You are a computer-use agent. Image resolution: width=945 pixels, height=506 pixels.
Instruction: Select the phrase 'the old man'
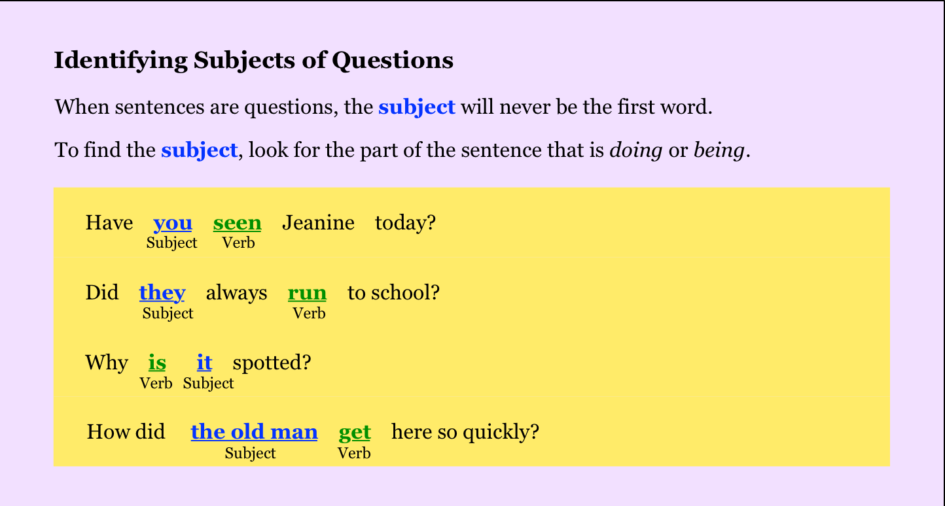coord(254,432)
